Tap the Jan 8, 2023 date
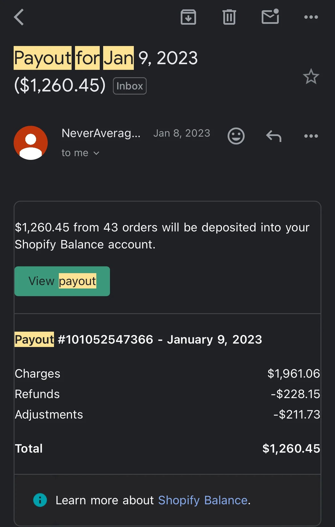Image resolution: width=335 pixels, height=527 pixels. (x=182, y=133)
